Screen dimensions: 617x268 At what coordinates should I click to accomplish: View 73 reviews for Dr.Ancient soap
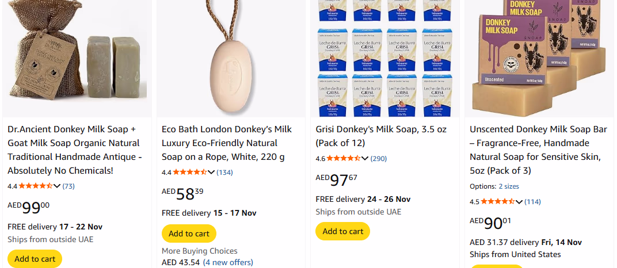pyautogui.click(x=68, y=186)
